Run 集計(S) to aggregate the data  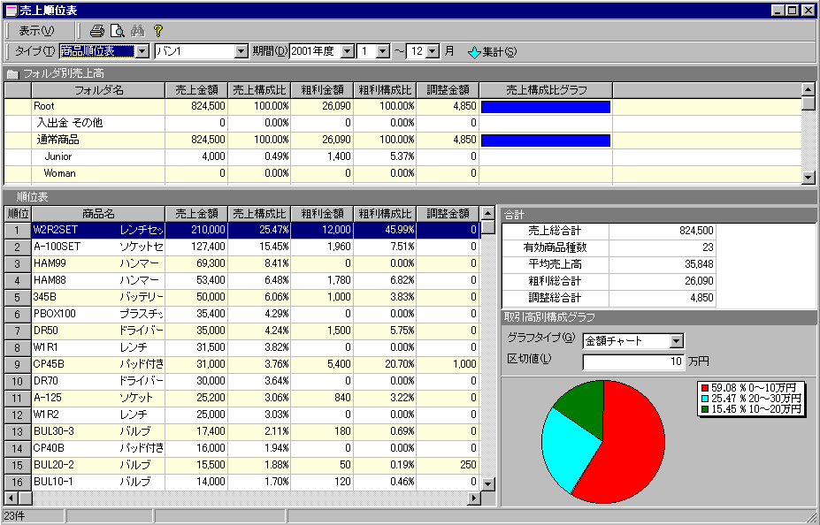492,52
